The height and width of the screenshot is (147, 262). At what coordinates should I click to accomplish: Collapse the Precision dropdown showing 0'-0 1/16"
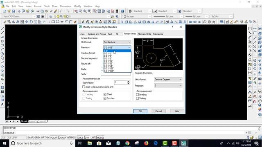pos(117,48)
